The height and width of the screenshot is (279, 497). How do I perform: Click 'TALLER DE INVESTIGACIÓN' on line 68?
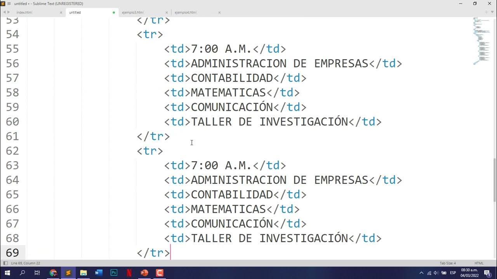269,238
